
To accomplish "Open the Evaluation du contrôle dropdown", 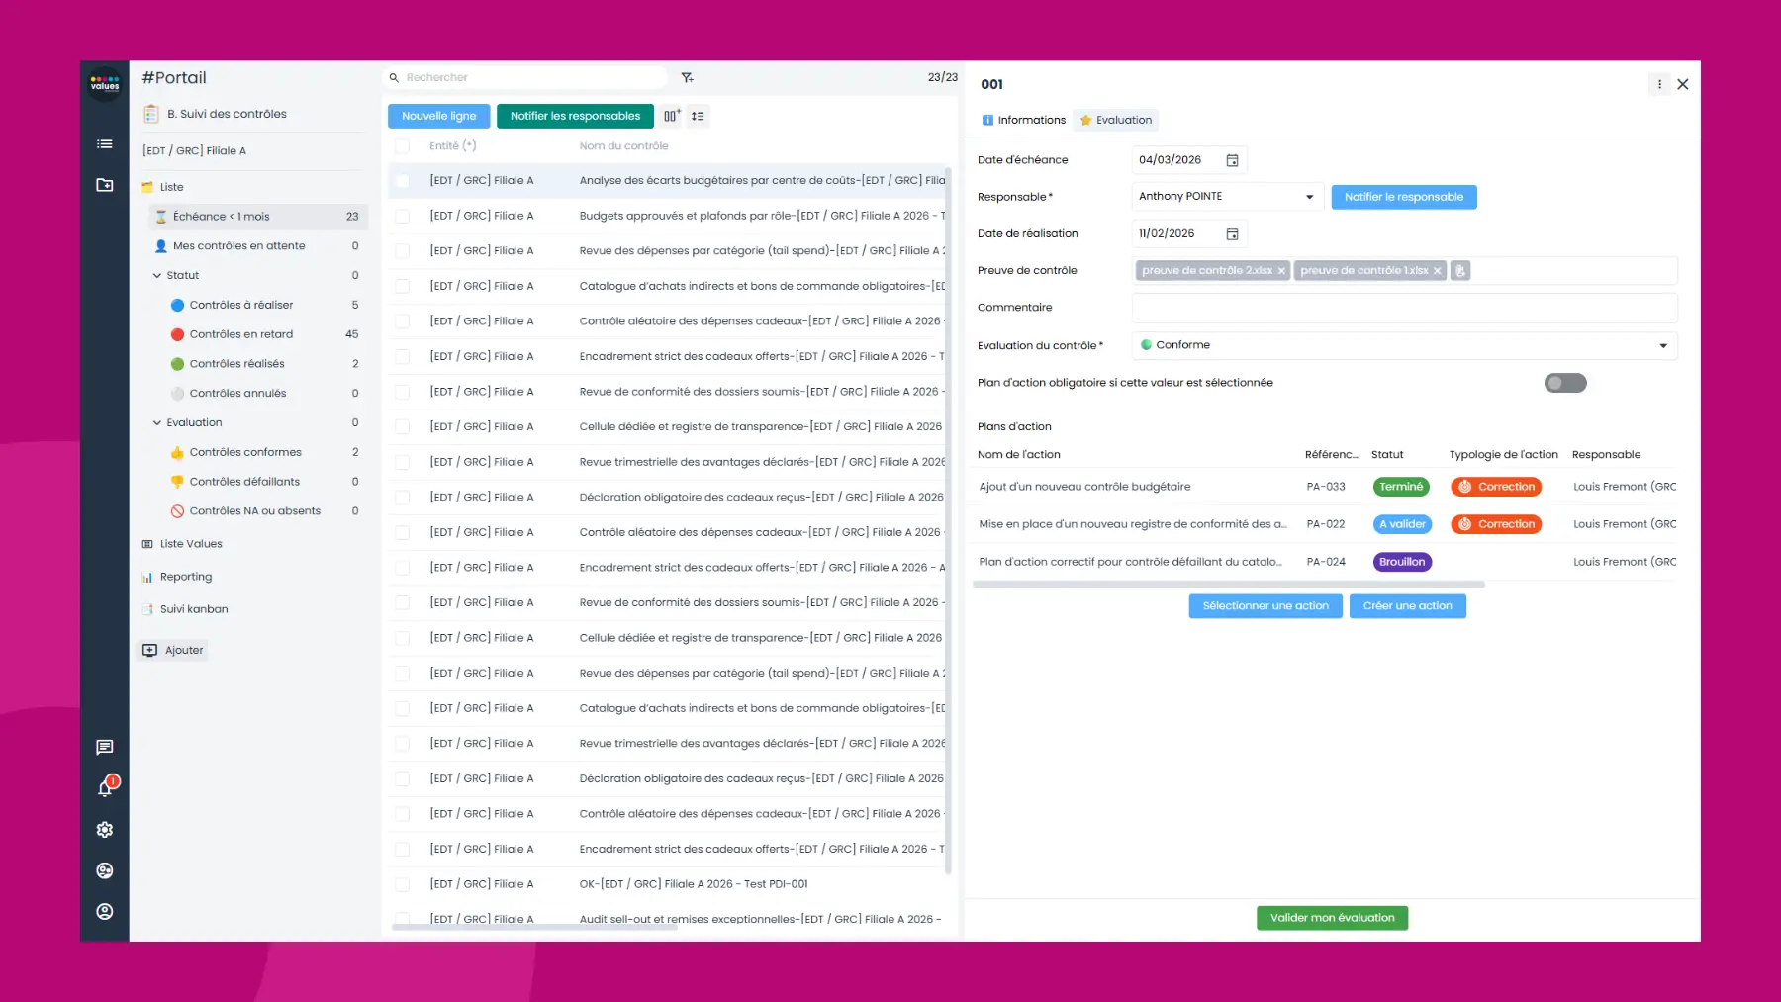I will click(x=1664, y=344).
